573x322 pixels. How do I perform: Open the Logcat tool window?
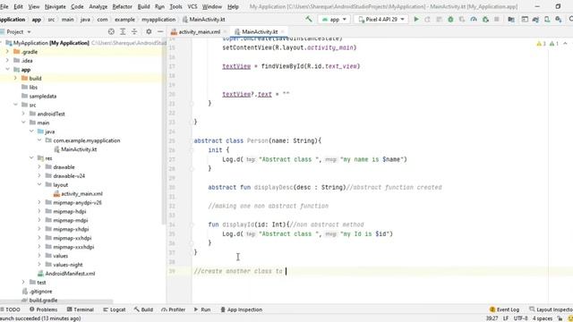click(115, 309)
